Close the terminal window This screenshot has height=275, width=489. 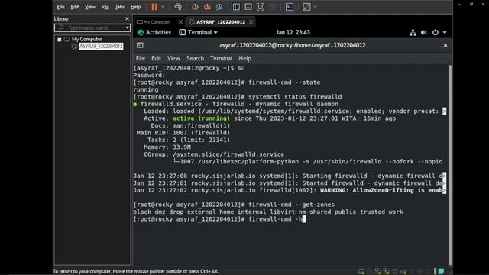point(445,45)
